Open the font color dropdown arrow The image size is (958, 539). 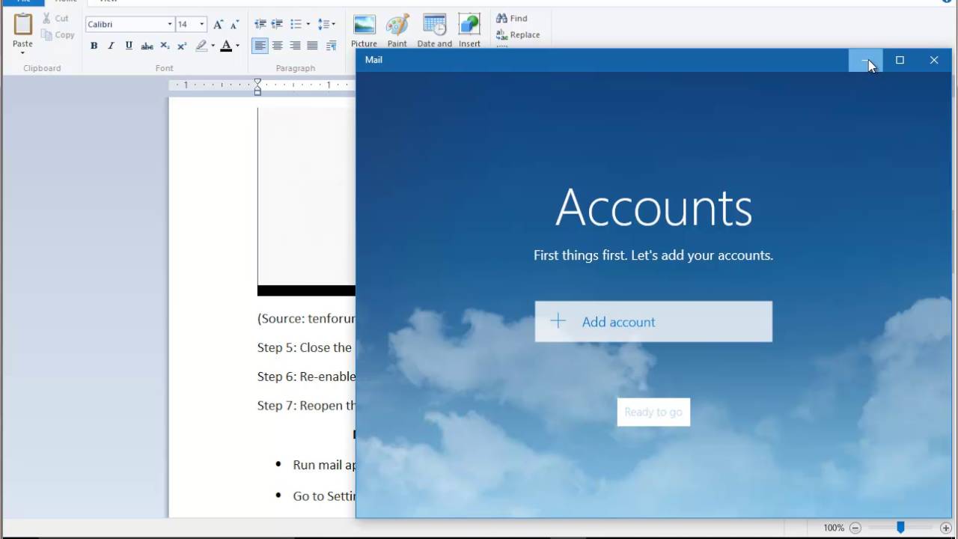pyautogui.click(x=238, y=46)
